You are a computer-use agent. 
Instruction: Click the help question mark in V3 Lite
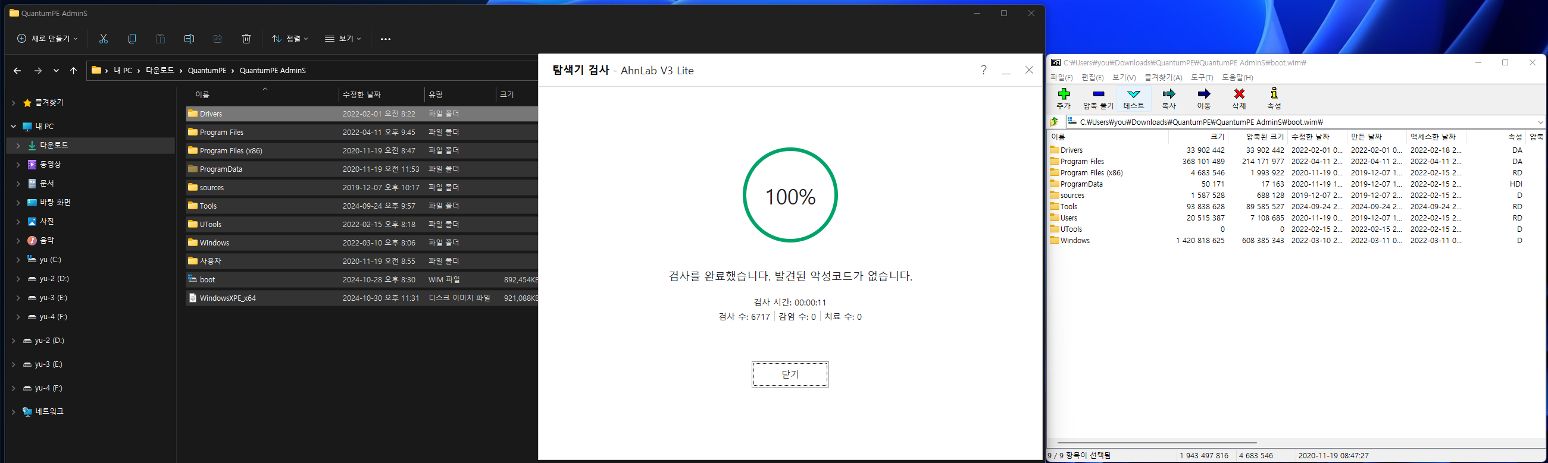pos(984,70)
